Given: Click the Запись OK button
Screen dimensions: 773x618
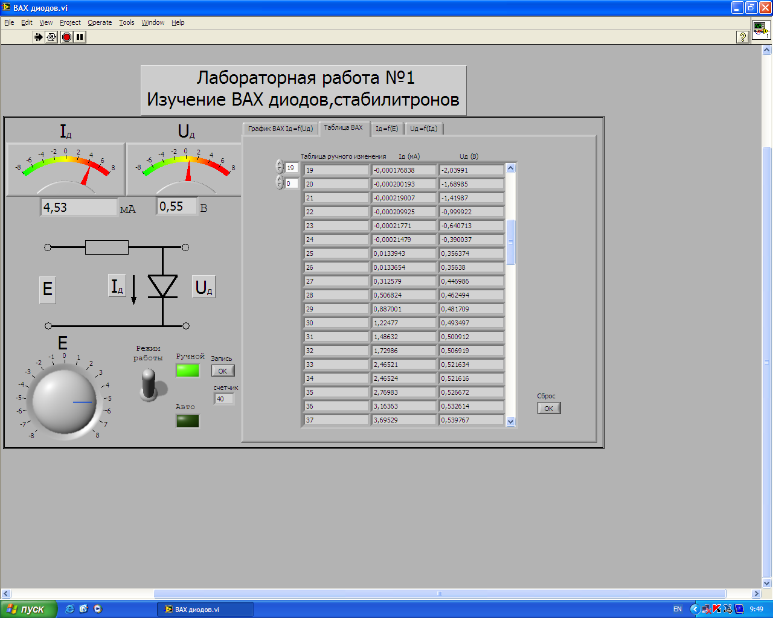Looking at the screenshot, I should click(x=223, y=371).
